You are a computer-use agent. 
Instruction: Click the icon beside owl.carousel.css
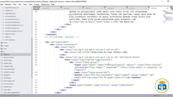click(x=3, y=16)
